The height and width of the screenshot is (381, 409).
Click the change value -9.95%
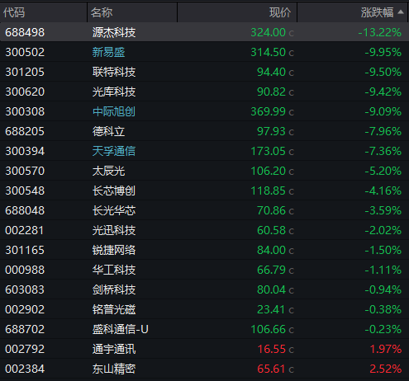tap(383, 52)
